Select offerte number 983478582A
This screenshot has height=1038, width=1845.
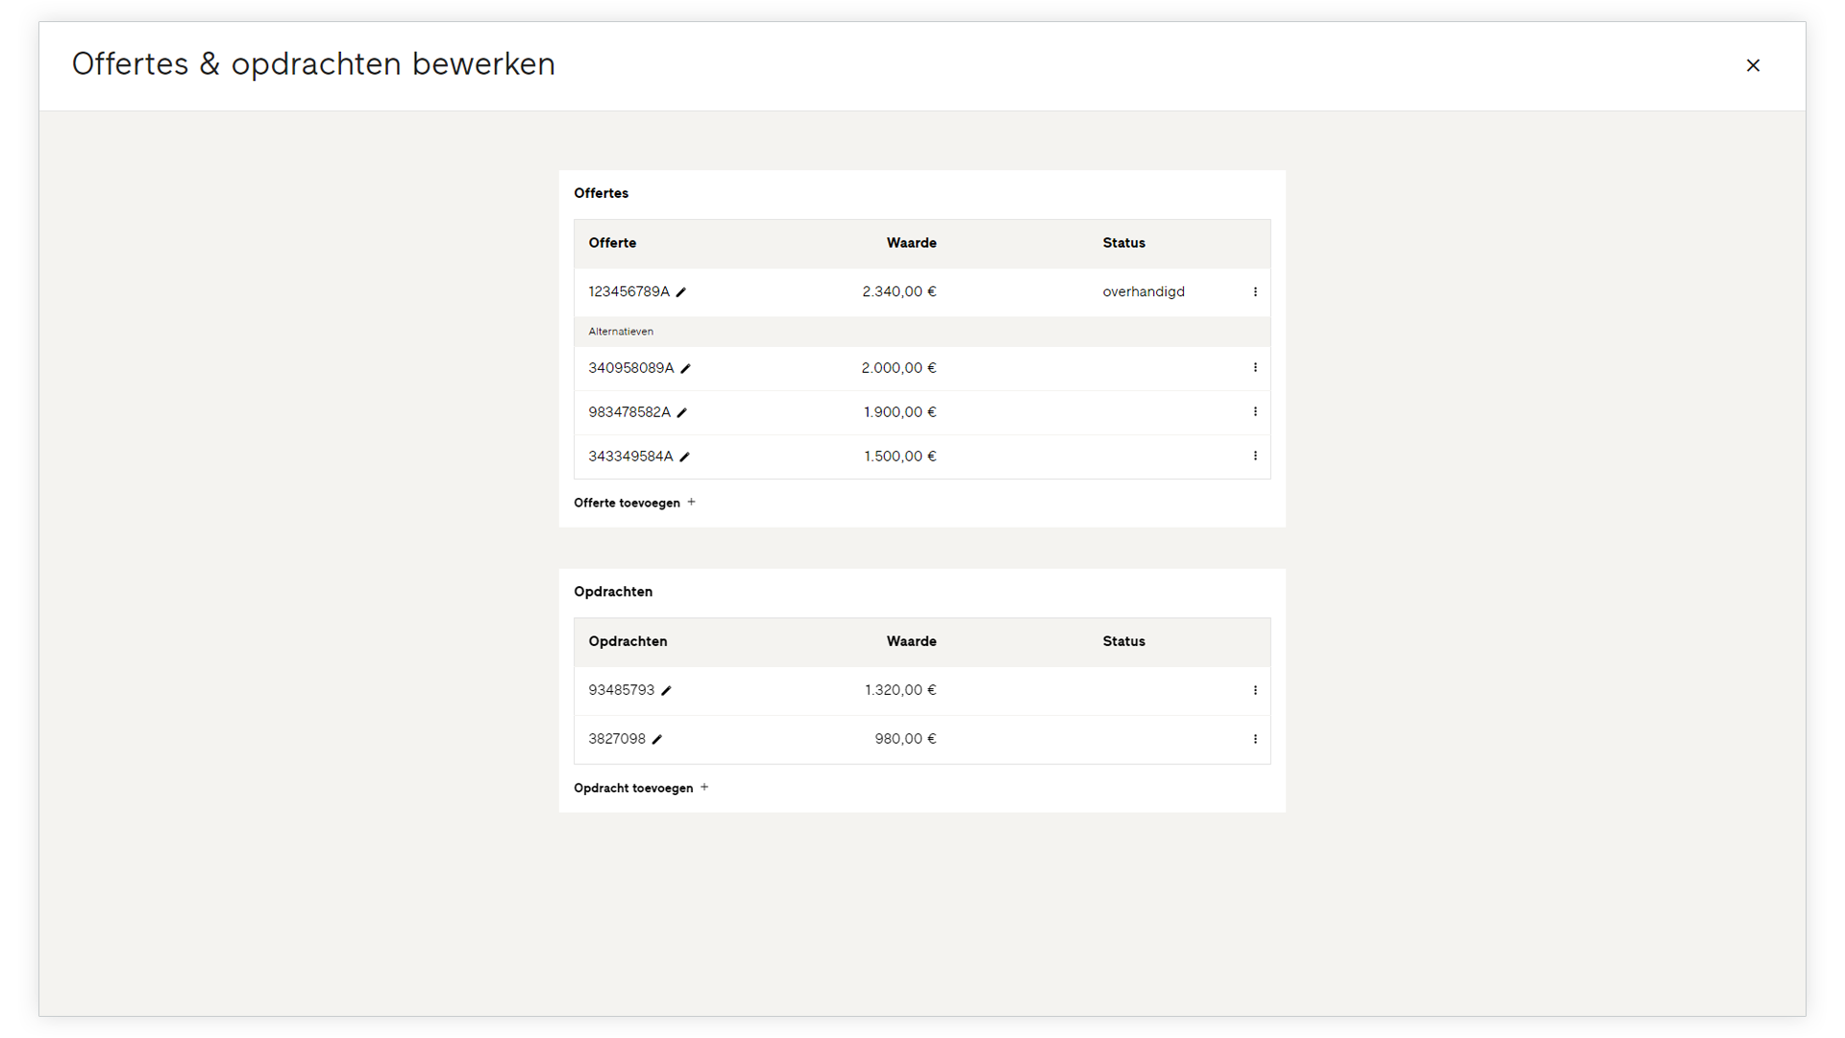629,412
